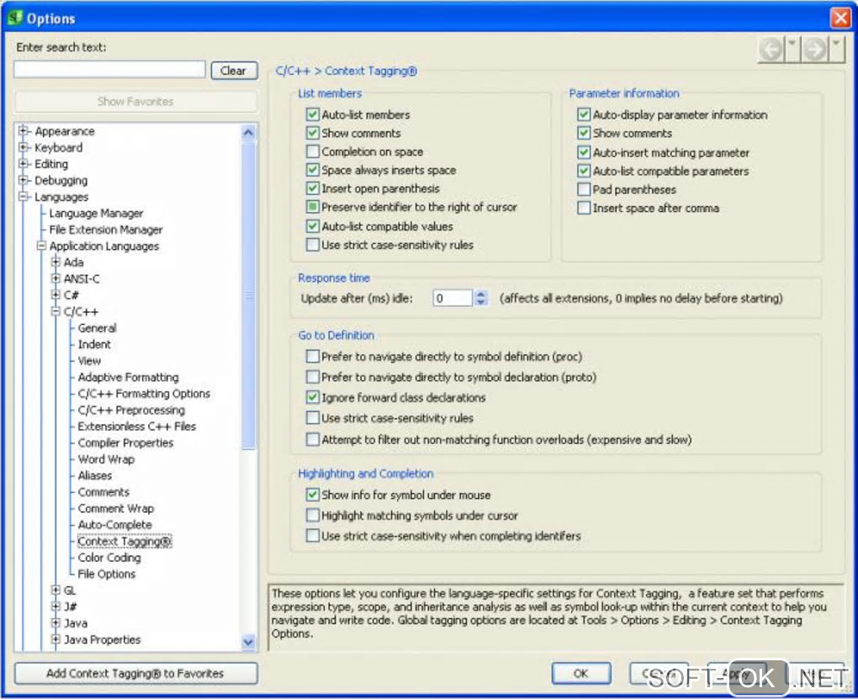Image resolution: width=858 pixels, height=699 pixels.
Task: Toggle Auto-display parameter information
Action: tap(584, 114)
